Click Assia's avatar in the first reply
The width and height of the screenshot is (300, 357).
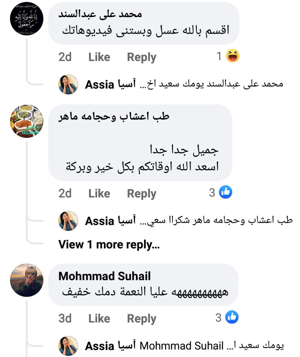(x=68, y=84)
